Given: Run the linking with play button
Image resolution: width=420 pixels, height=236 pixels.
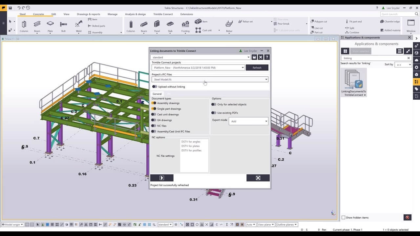Looking at the screenshot, I should 162,178.
